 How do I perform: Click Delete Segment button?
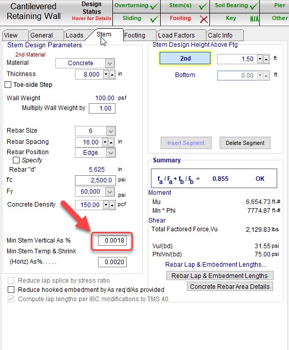(x=245, y=143)
